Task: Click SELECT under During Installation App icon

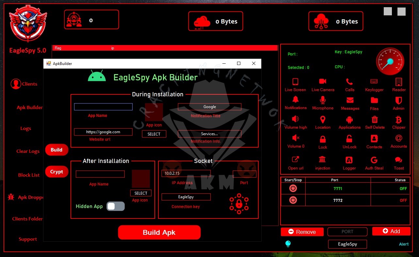Action: point(154,134)
